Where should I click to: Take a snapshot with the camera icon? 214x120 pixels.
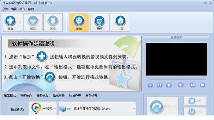click(x=193, y=85)
